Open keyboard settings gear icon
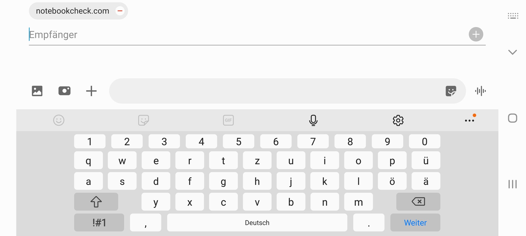This screenshot has width=526, height=236. click(398, 120)
